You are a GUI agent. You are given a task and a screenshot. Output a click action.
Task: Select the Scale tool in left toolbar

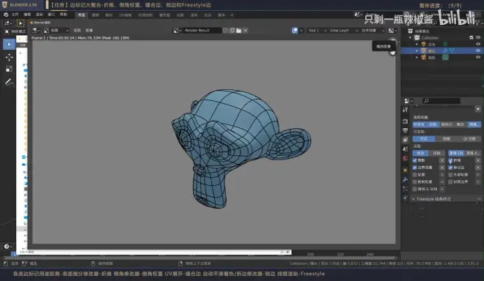[x=9, y=69]
